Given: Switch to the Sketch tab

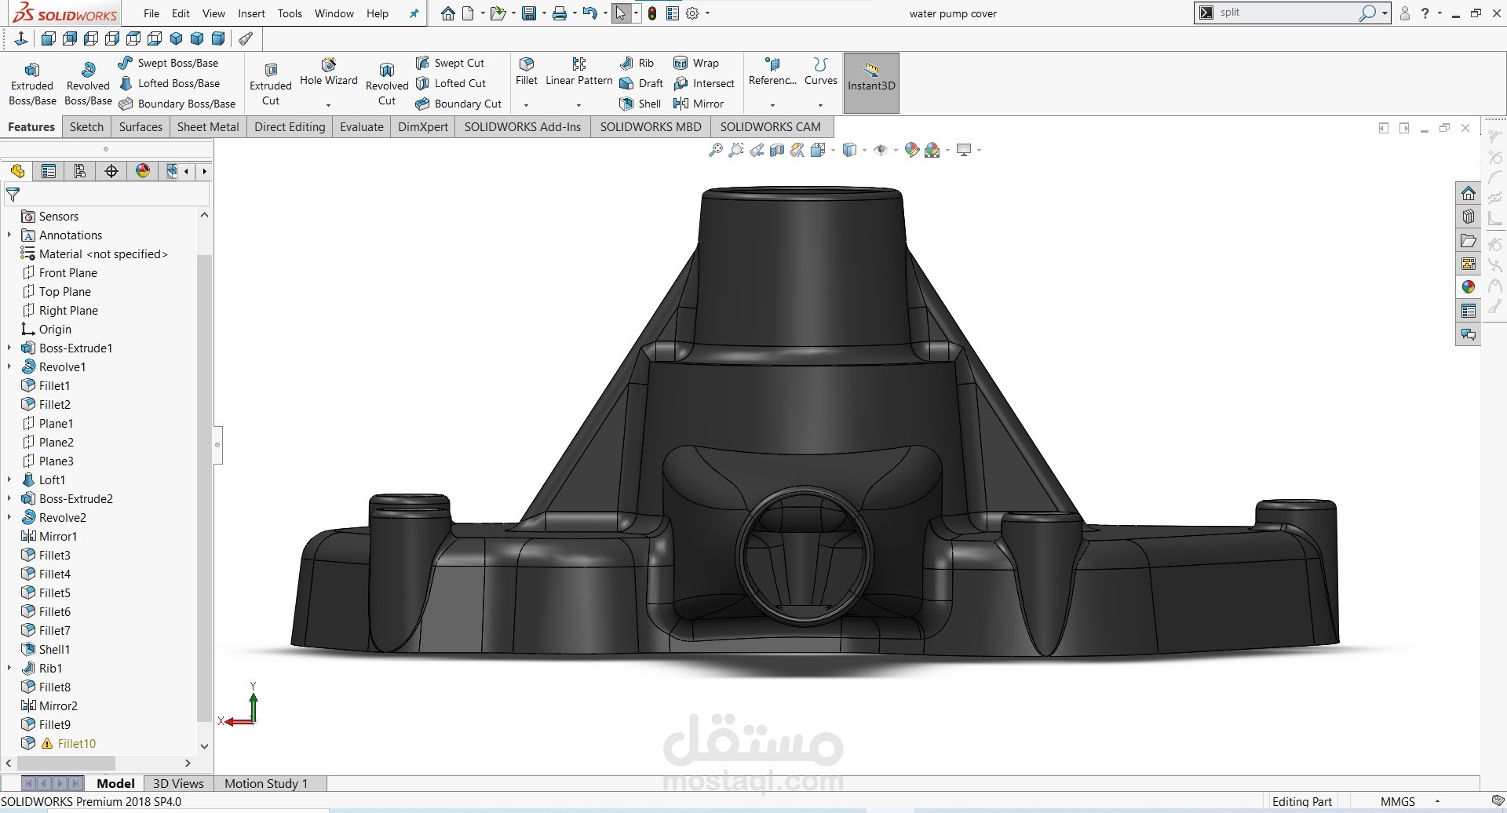Looking at the screenshot, I should pyautogui.click(x=86, y=126).
